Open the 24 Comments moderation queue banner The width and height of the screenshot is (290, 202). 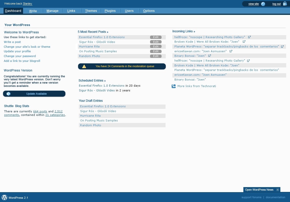[122, 66]
